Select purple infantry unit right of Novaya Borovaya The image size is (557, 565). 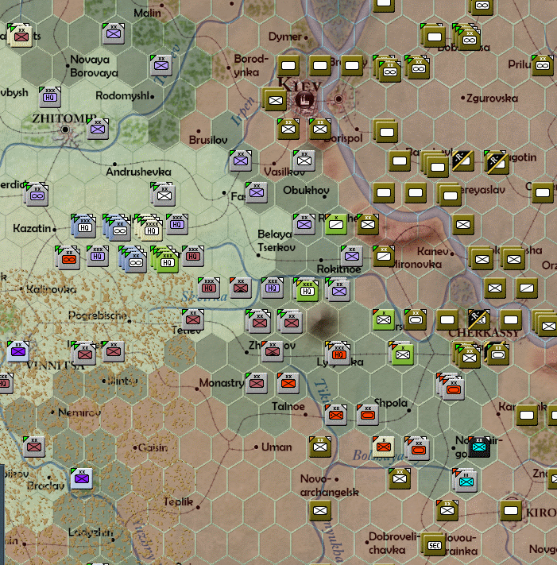161,65
